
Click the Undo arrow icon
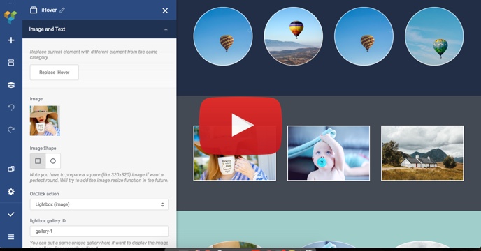pos(11,107)
